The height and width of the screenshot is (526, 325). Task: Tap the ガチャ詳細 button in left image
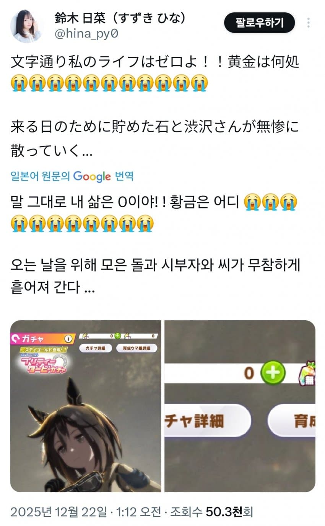(x=96, y=348)
